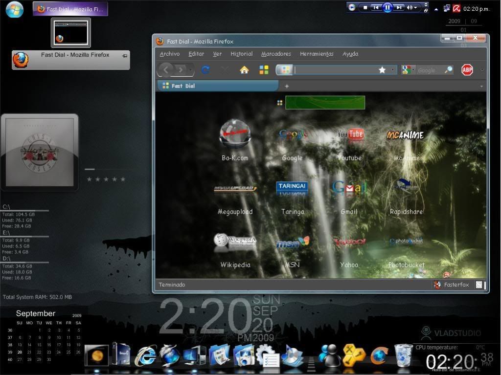This screenshot has height=375, width=501.
Task: Open the silver-swirl globe dock icon
Action: (x=170, y=355)
